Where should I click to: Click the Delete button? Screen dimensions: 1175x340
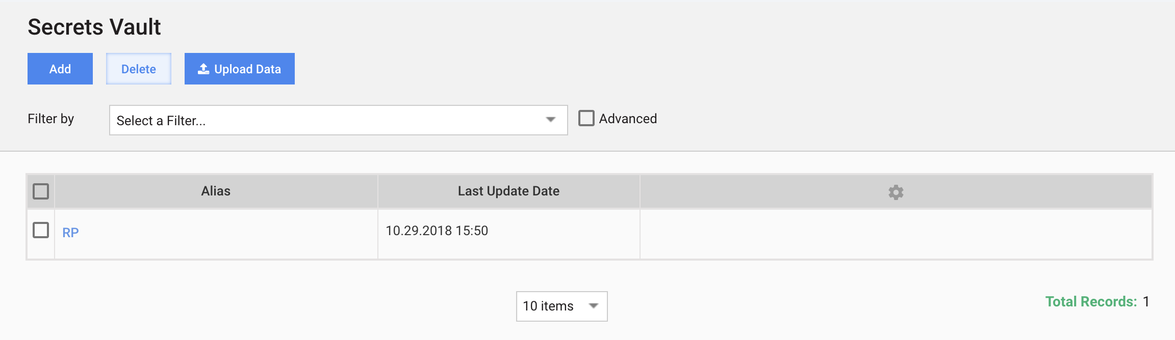click(x=139, y=69)
